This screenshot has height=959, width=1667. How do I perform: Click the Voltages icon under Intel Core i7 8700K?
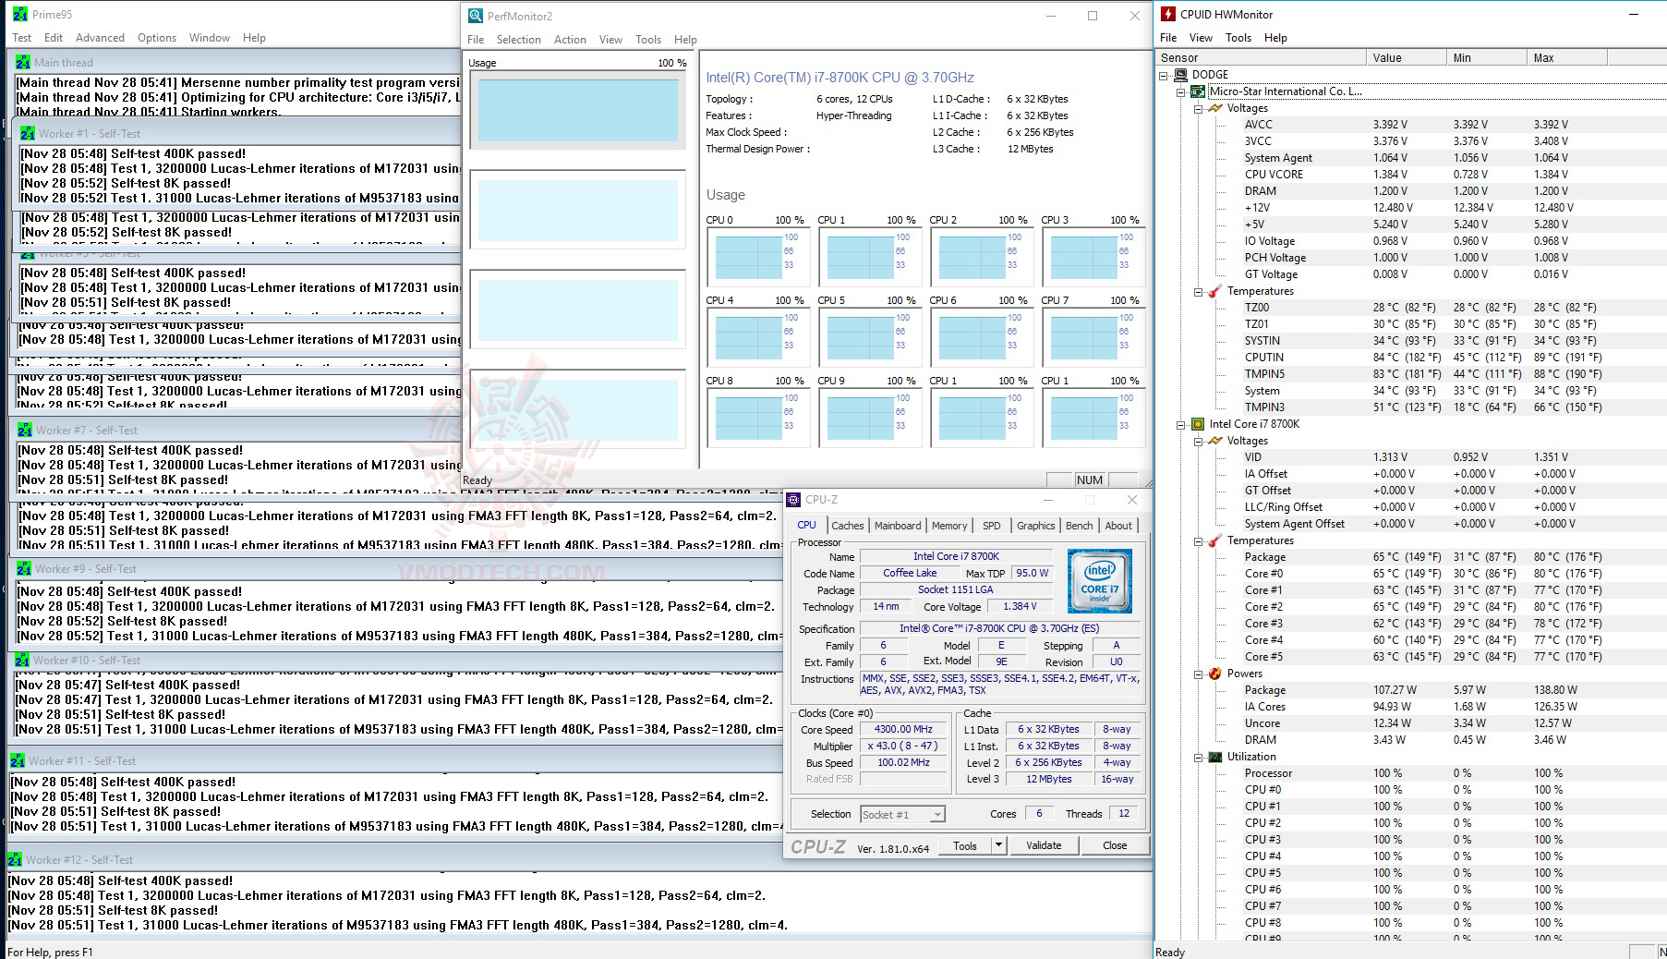coord(1215,441)
